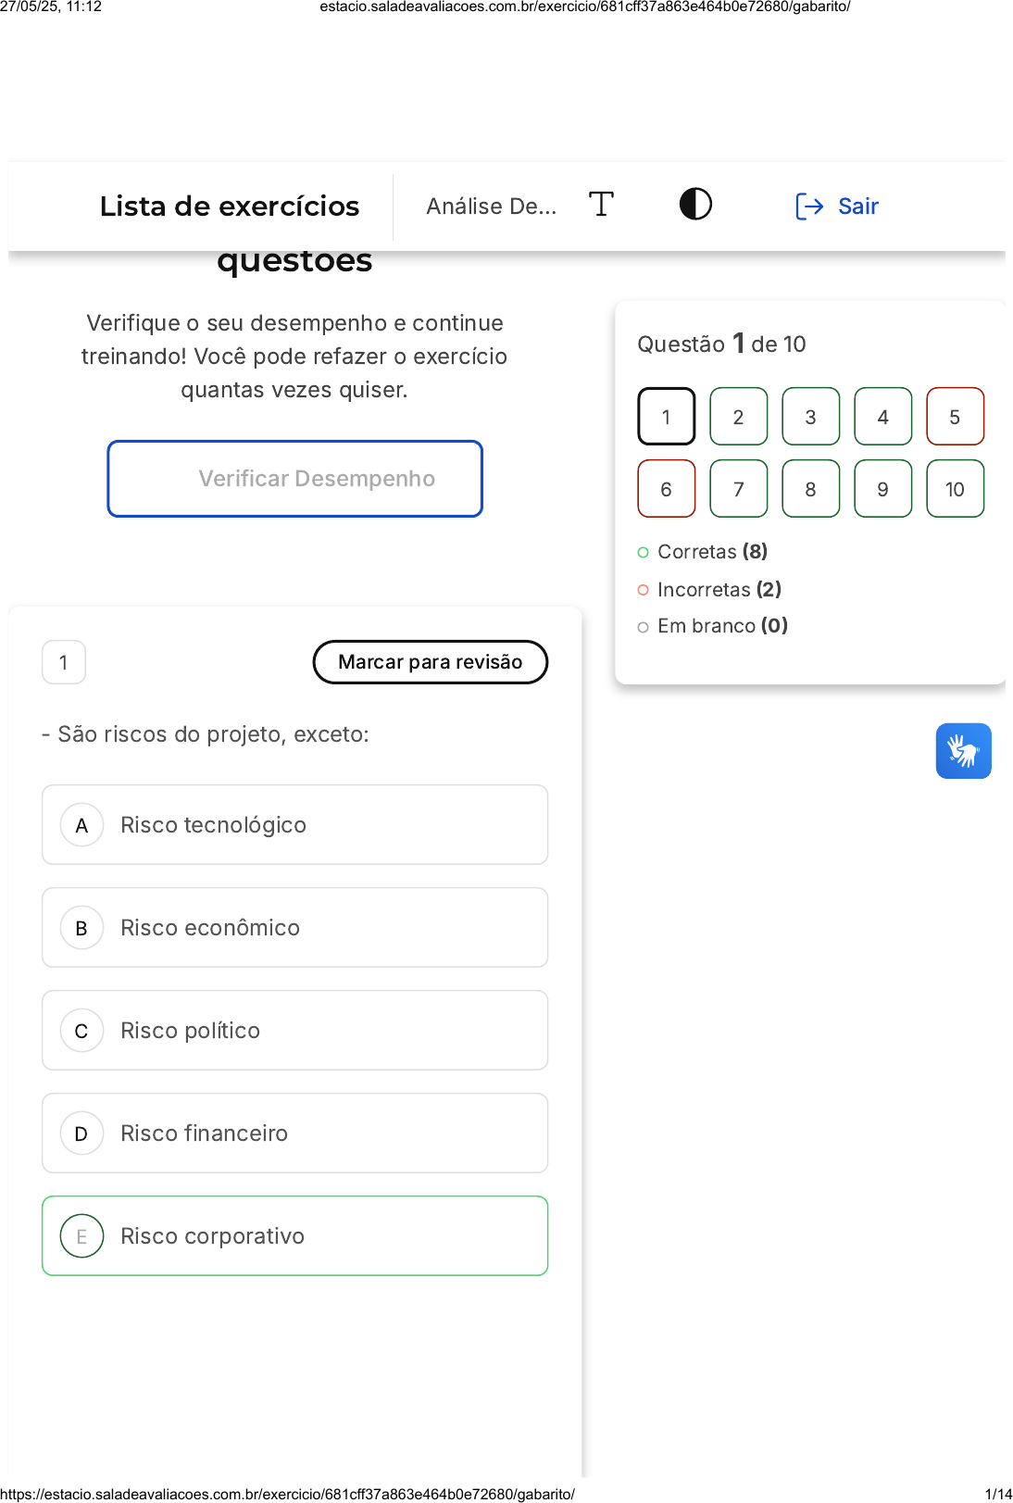Image resolution: width=1013 pixels, height=1503 pixels.
Task: Toggle the high contrast mode icon
Action: tap(695, 204)
